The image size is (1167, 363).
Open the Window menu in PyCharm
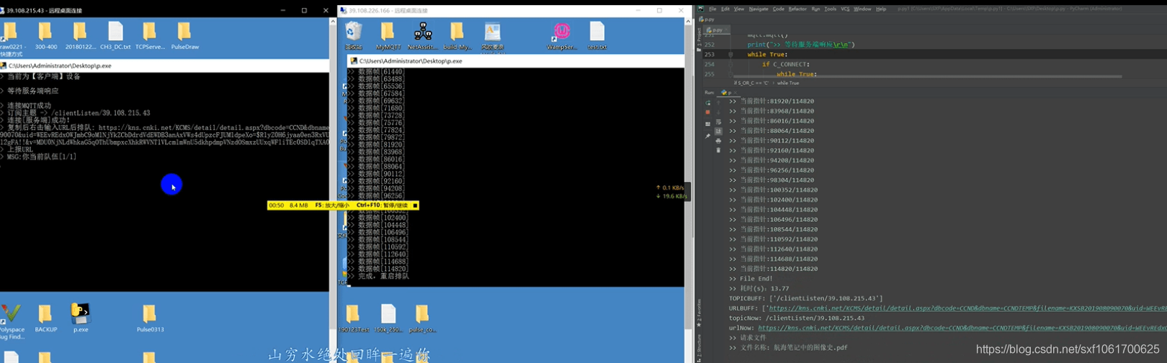click(x=862, y=9)
